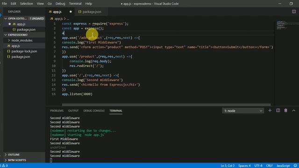Click the nodemon restarting message in terminal

83,131
